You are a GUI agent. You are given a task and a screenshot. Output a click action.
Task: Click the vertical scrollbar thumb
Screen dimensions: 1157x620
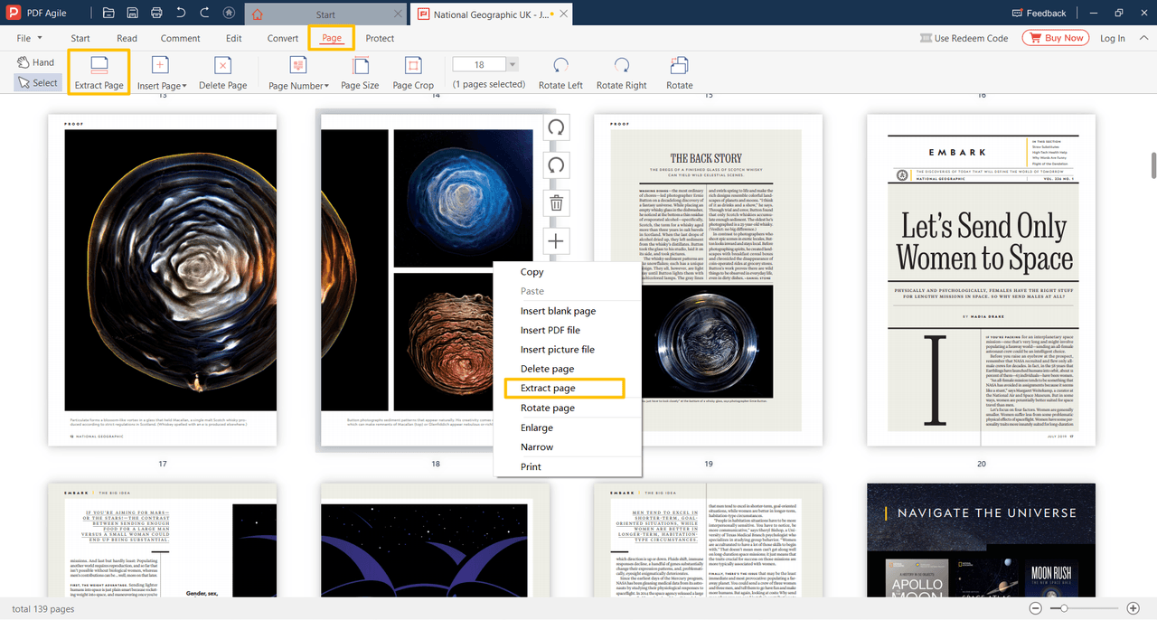(x=1152, y=165)
